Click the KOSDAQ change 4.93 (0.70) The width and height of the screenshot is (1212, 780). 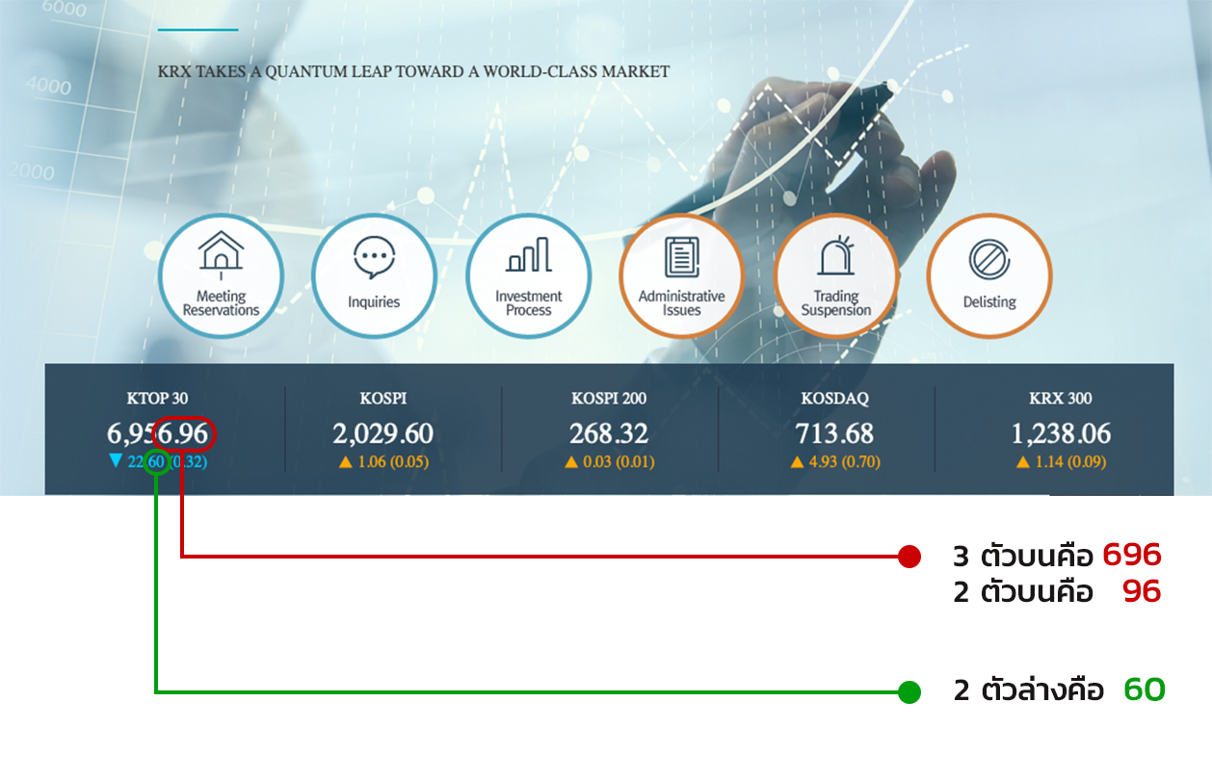click(845, 462)
